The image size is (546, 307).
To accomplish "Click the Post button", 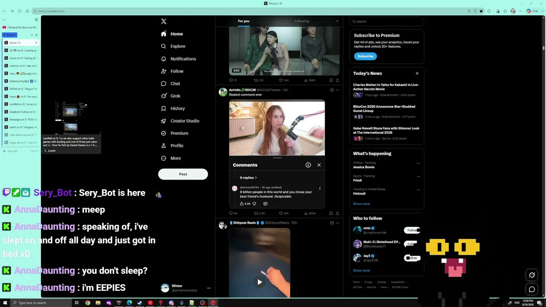I will coord(183,174).
